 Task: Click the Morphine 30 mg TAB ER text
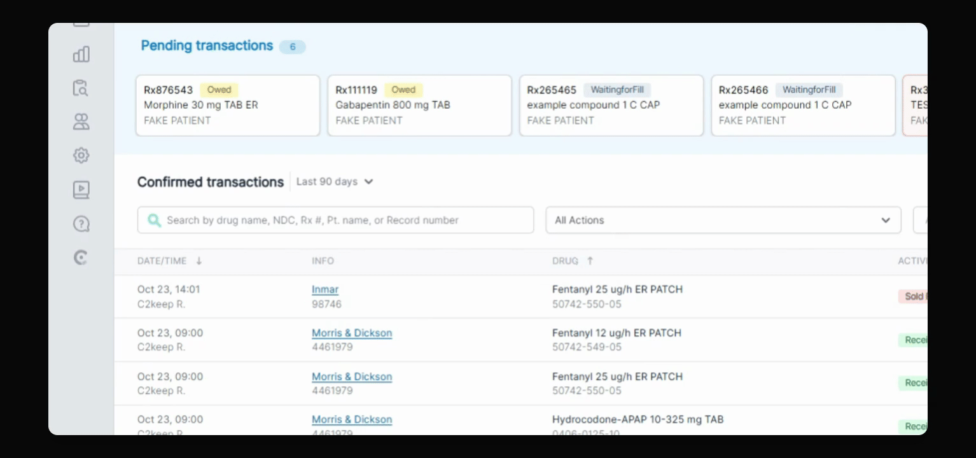pos(201,105)
